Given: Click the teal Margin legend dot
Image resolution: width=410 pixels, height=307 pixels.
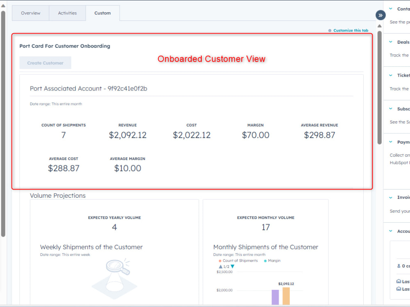Looking at the screenshot, I should [265, 261].
